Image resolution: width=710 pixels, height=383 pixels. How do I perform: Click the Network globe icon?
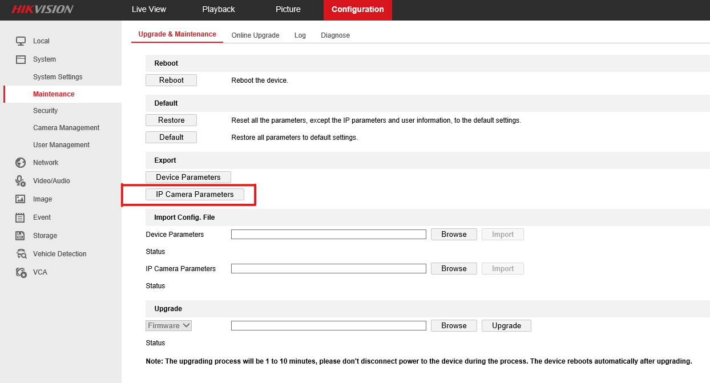pyautogui.click(x=21, y=163)
